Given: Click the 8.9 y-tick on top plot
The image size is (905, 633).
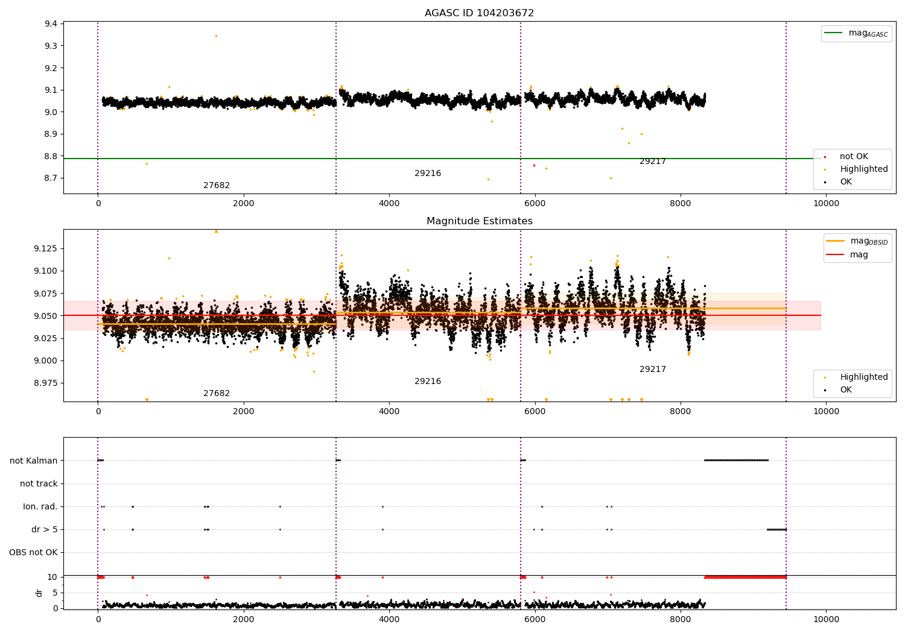Looking at the screenshot, I should 51,134.
